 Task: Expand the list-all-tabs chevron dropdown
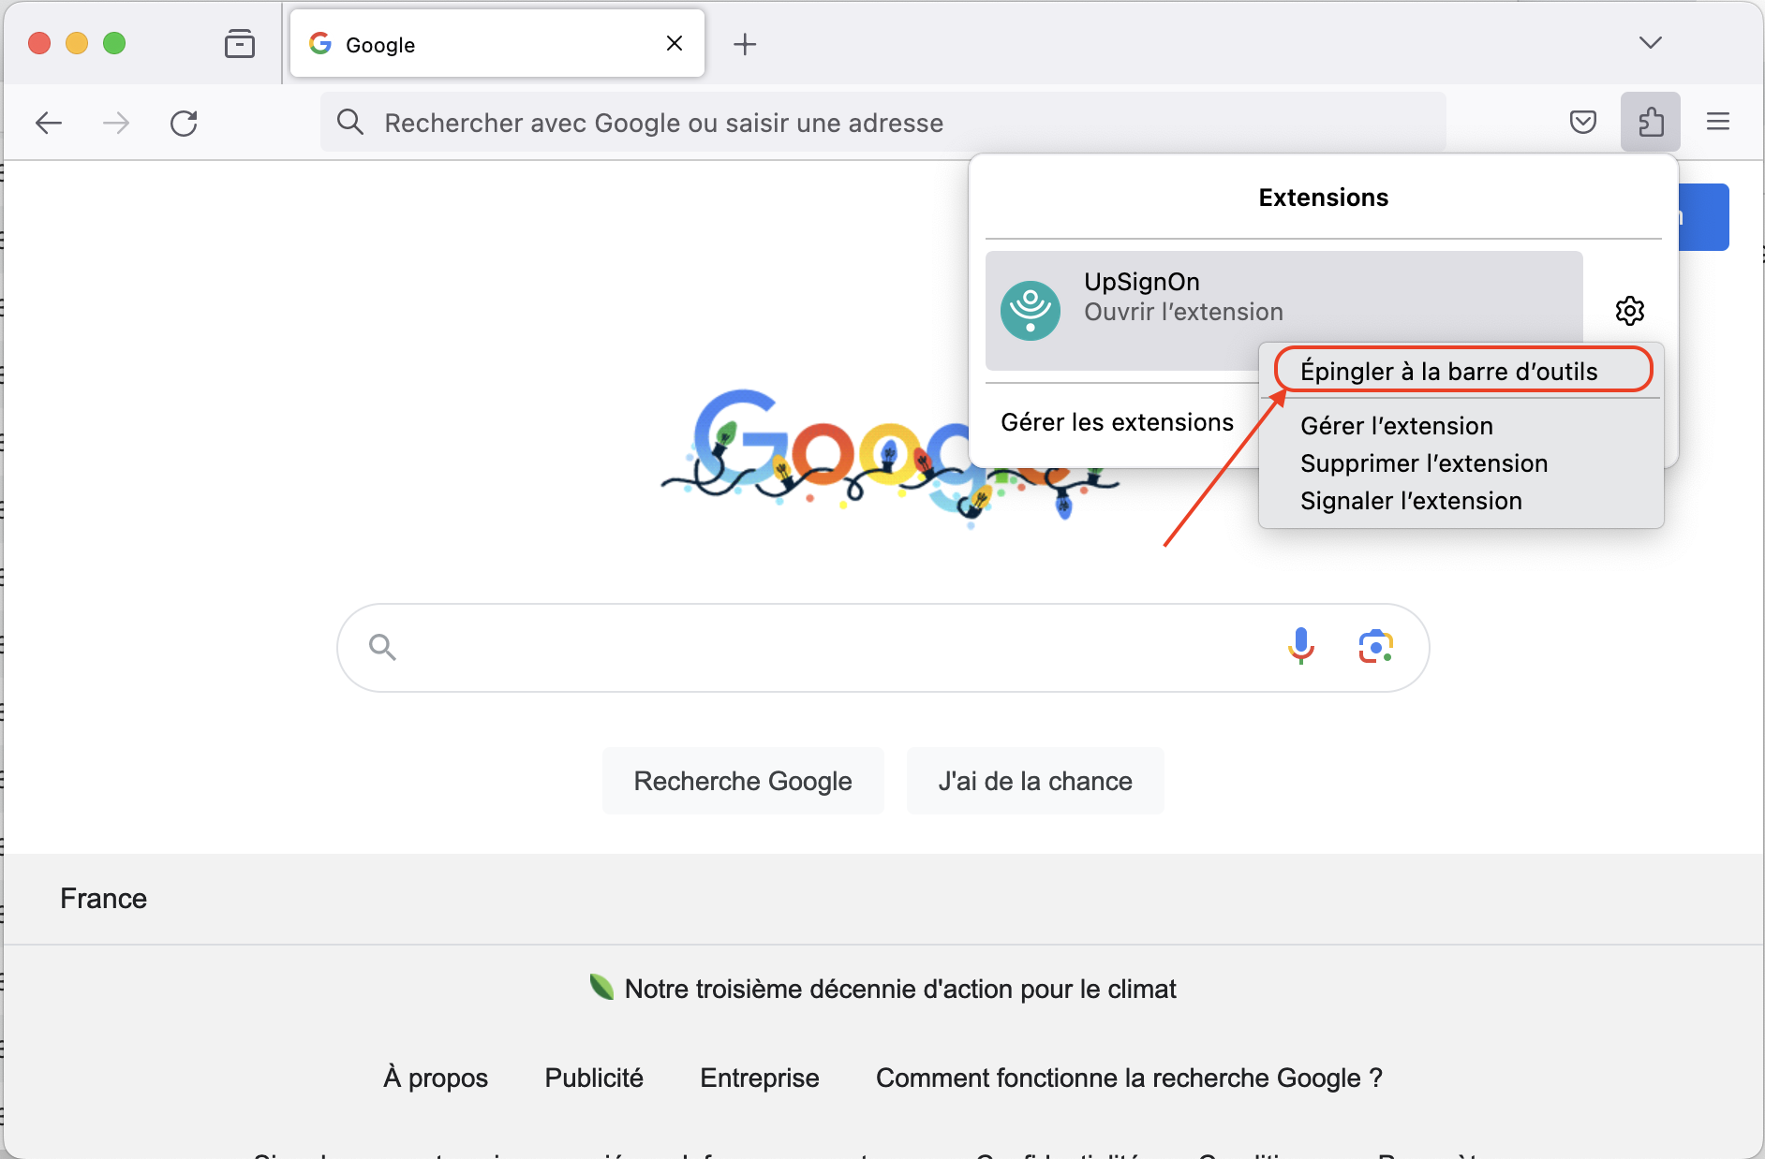pos(1650,43)
